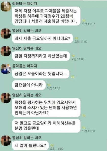
Task: Click 열심히 일하는 네오 name above first reply
Action: [x=27, y=31]
